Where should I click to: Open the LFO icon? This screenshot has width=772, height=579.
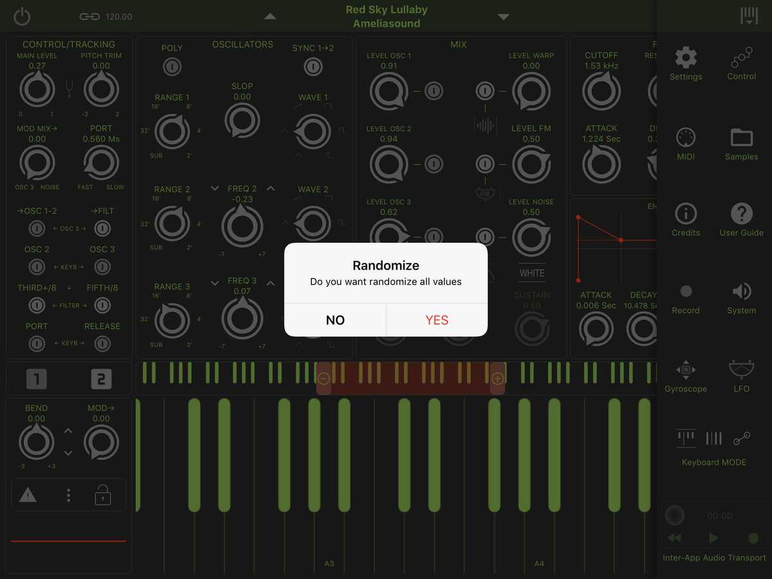[742, 369]
